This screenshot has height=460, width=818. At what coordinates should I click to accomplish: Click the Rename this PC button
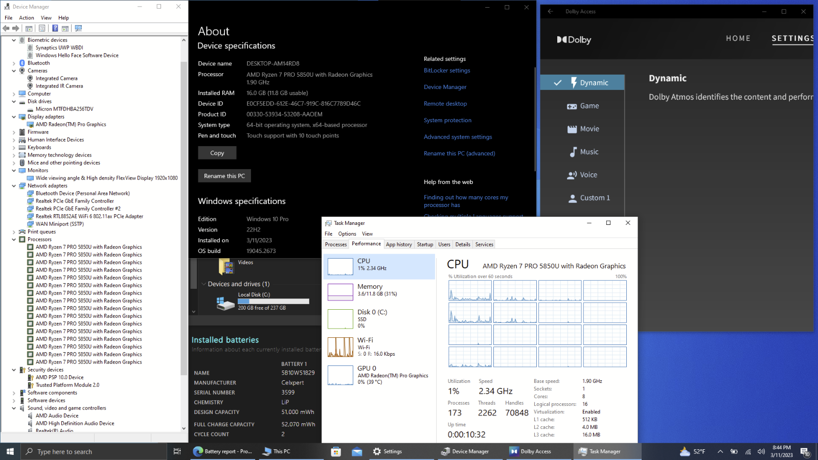pos(224,176)
